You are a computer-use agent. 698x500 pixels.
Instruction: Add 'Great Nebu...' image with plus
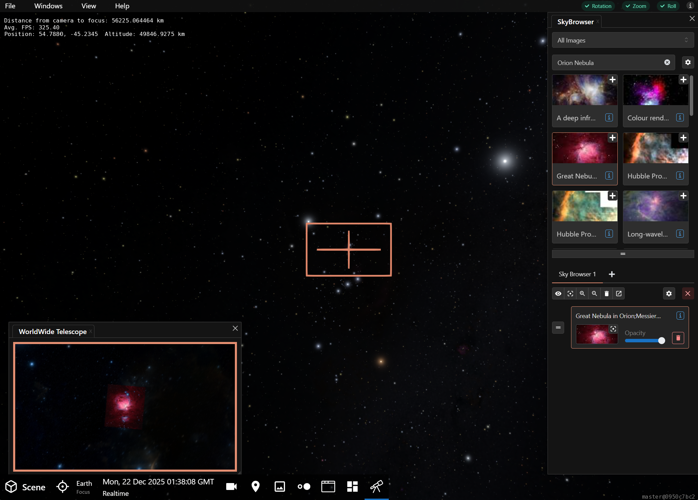pos(613,138)
